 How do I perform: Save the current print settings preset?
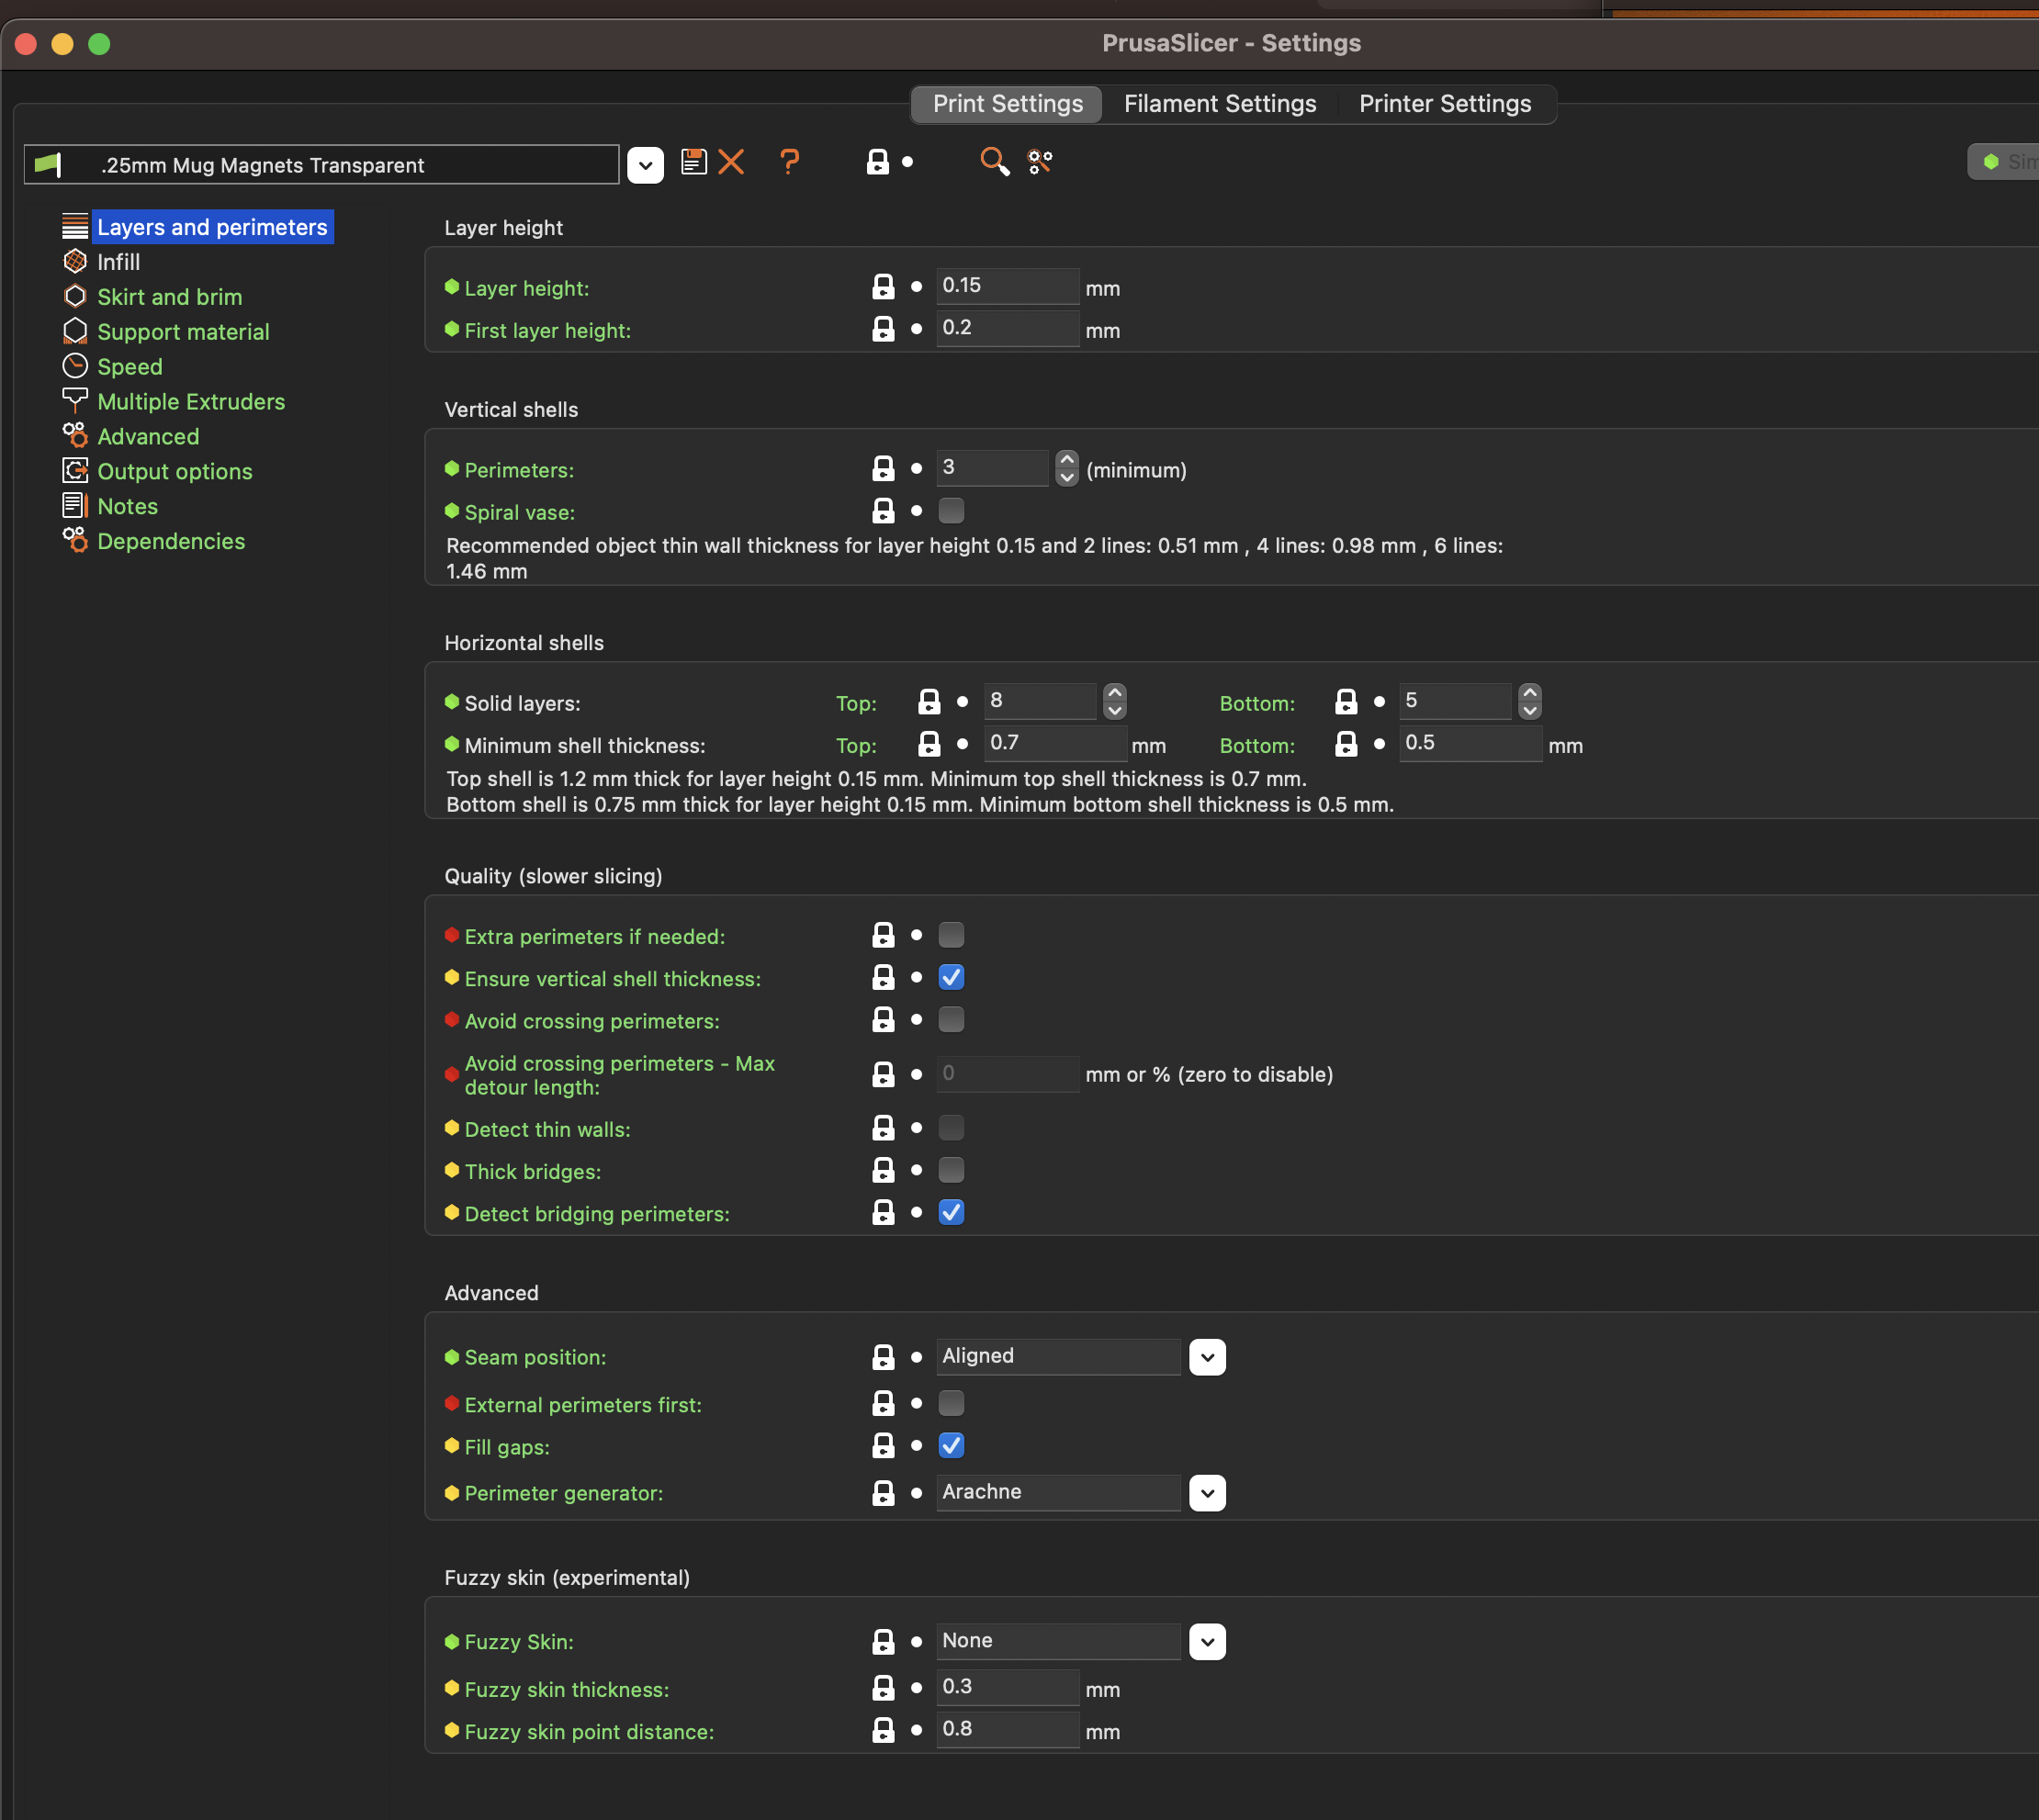coord(693,162)
